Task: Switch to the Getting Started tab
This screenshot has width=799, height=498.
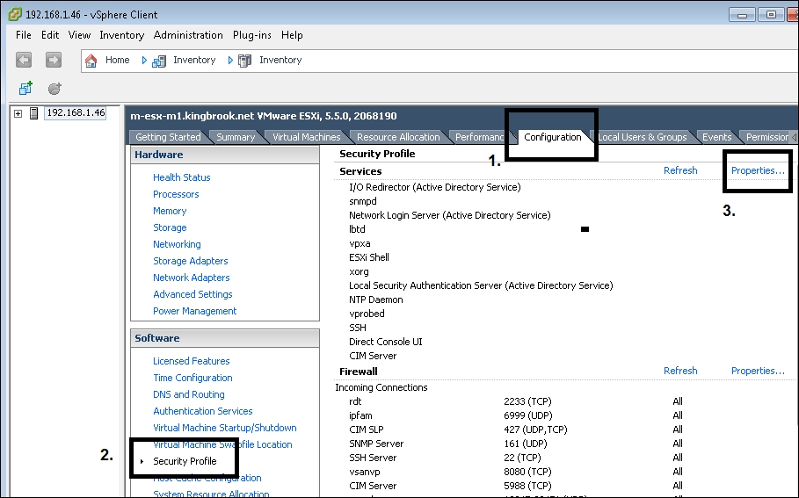Action: pyautogui.click(x=168, y=137)
